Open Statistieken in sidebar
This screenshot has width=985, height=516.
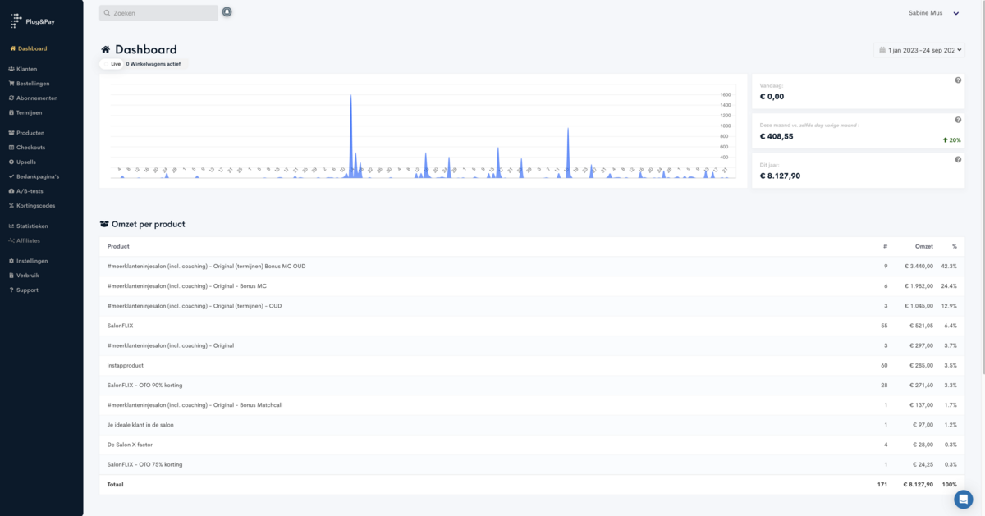tap(28, 226)
